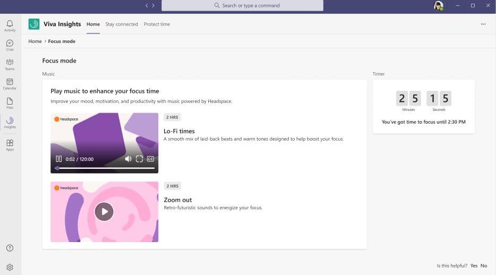Answer Yes to Is this helpful
This screenshot has width=496, height=275.
click(474, 265)
